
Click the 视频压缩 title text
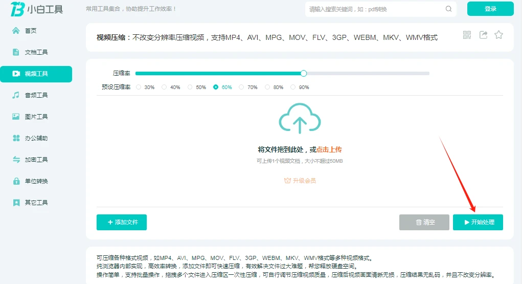[111, 38]
